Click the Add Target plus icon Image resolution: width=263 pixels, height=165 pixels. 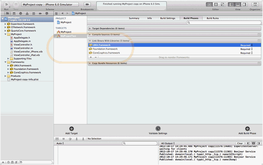(x=72, y=129)
